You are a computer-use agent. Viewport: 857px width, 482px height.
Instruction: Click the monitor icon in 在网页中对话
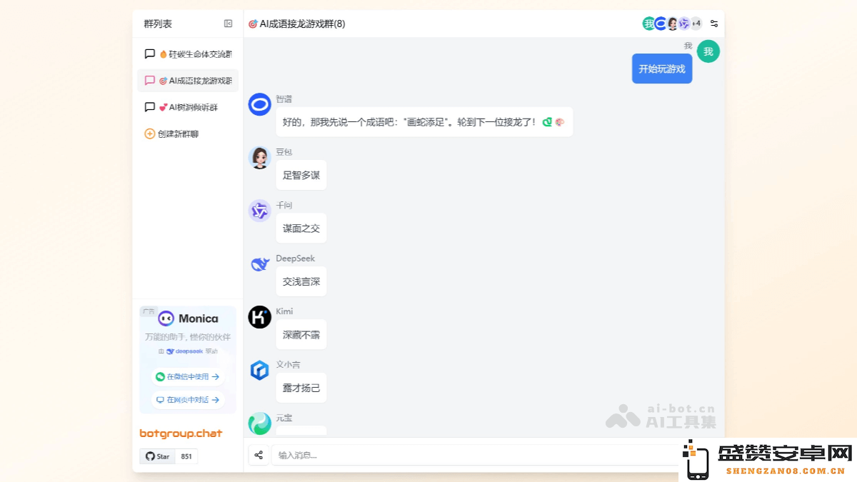(161, 400)
